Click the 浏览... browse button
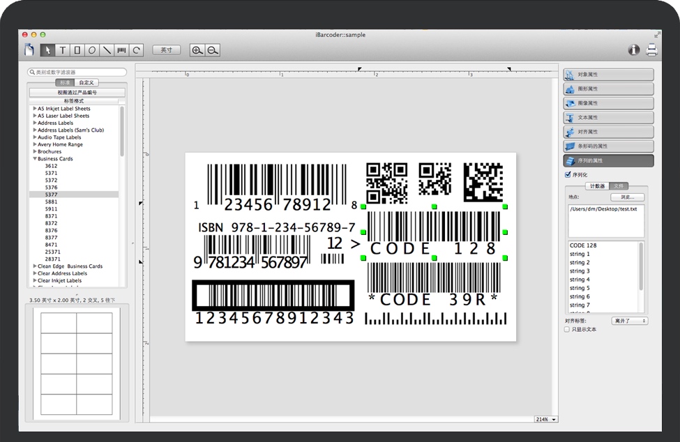 [628, 197]
